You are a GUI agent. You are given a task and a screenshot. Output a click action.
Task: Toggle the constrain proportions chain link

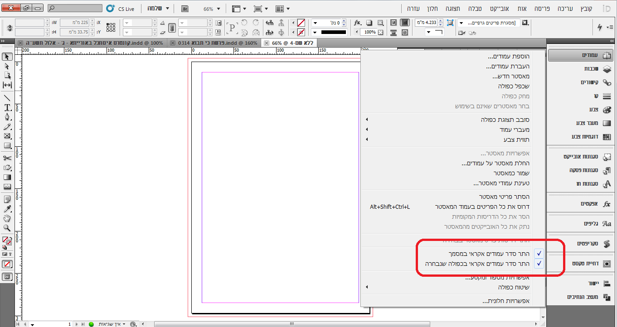[172, 28]
